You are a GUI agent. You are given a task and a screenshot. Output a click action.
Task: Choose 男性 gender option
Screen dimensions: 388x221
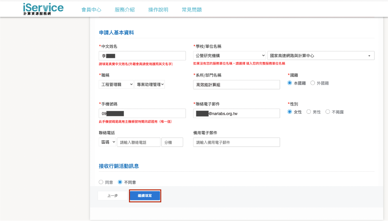pyautogui.click(x=309, y=112)
